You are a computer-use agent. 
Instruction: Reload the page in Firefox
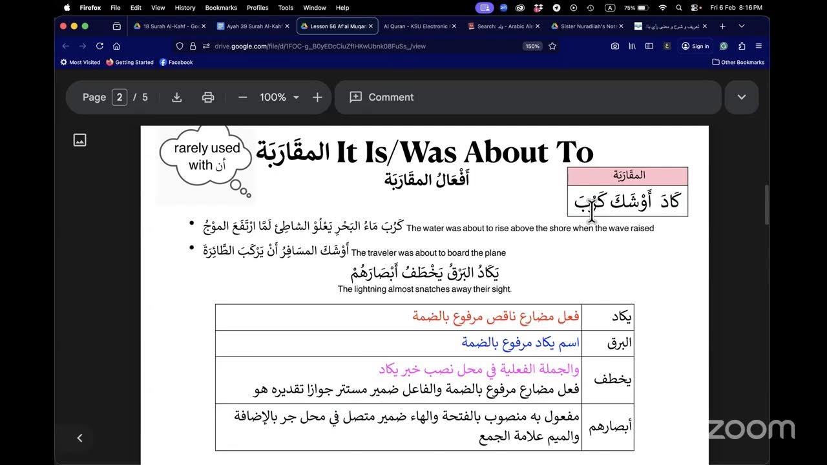99,46
